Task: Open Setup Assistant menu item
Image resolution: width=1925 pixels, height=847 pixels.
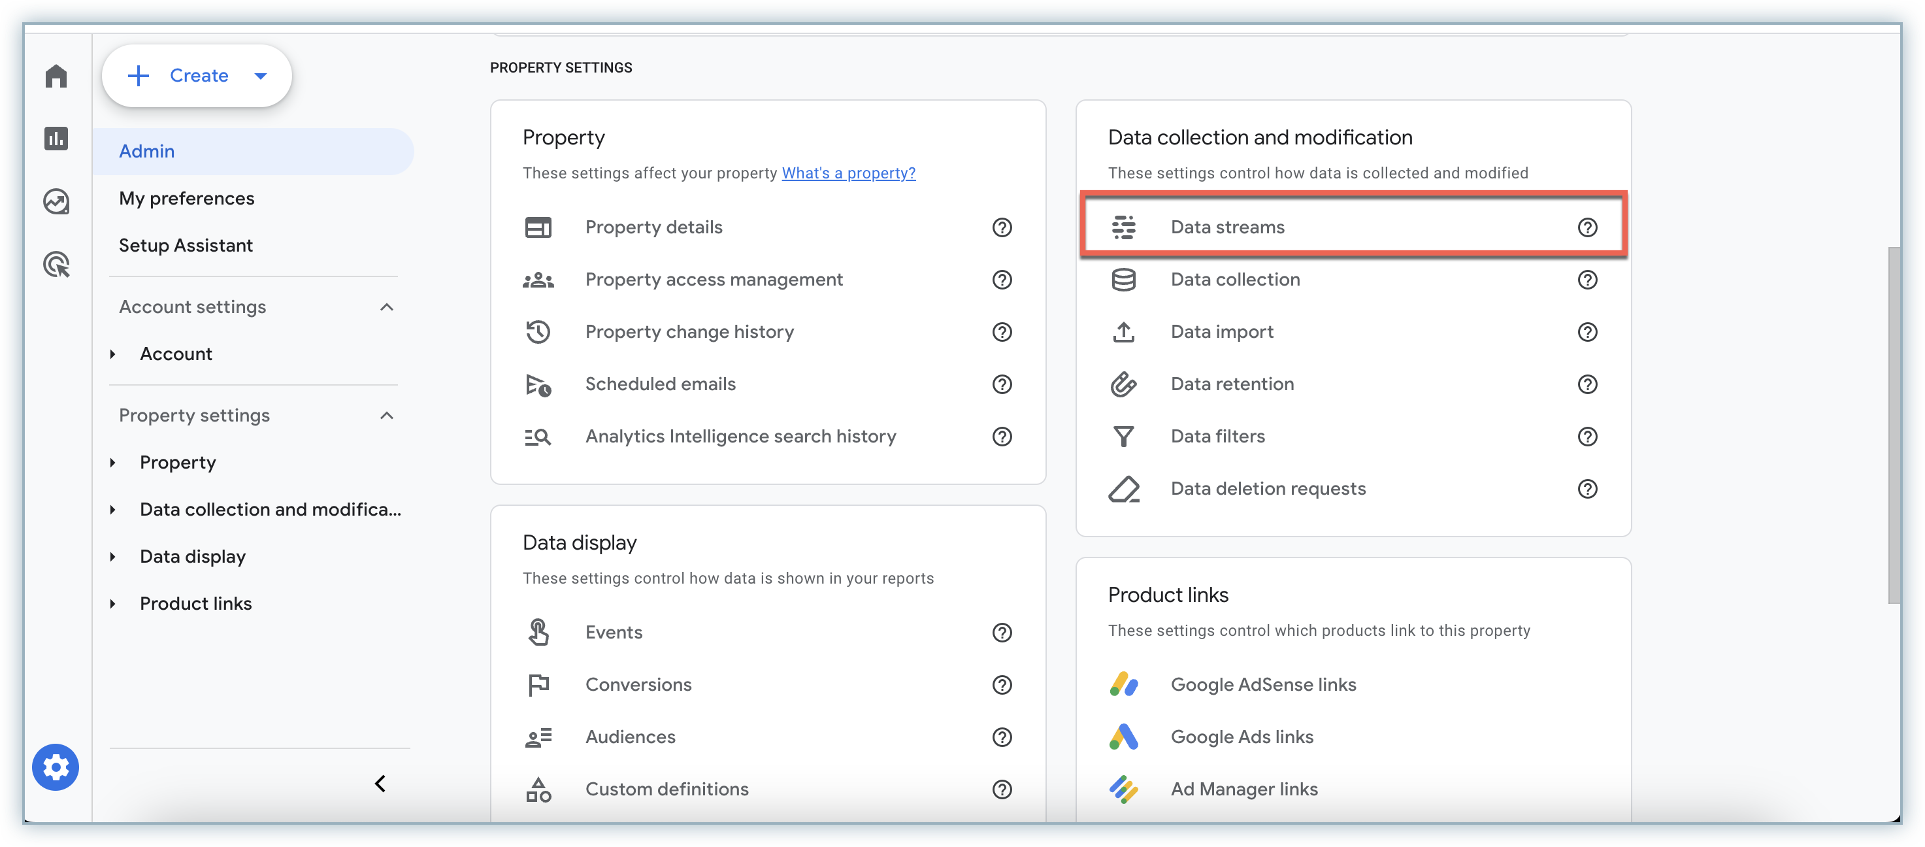Action: click(186, 245)
